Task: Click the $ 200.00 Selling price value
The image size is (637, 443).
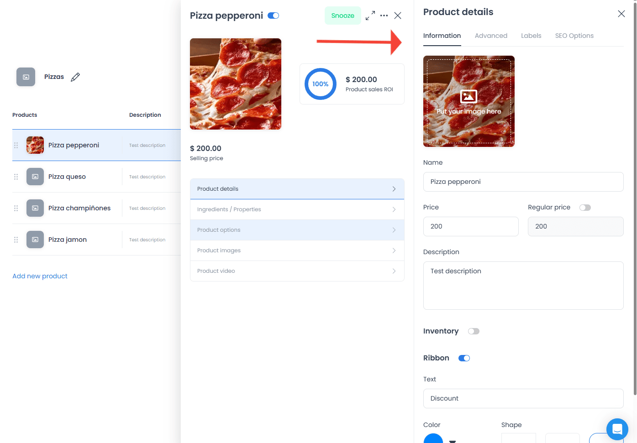Action: coord(205,148)
